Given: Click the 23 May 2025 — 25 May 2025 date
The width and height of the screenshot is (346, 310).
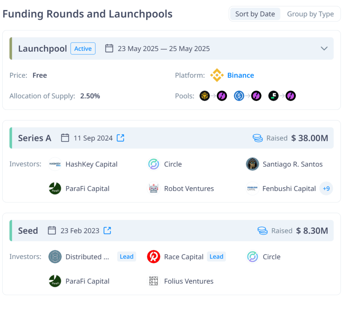Looking at the screenshot, I should (x=164, y=48).
